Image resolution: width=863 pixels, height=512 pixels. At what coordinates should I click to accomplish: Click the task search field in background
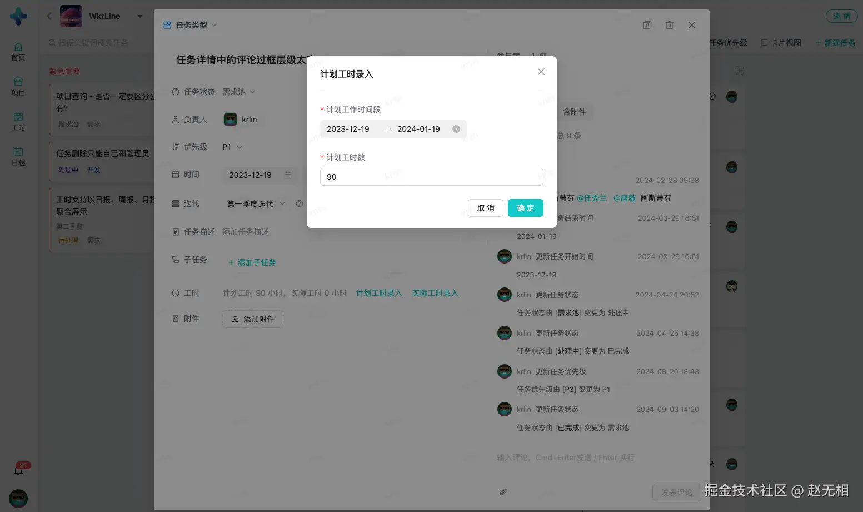(93, 43)
